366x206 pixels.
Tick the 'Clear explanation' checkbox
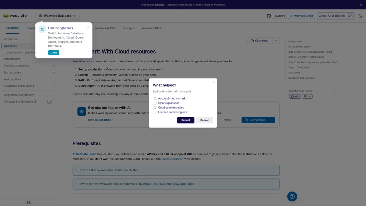click(155, 103)
